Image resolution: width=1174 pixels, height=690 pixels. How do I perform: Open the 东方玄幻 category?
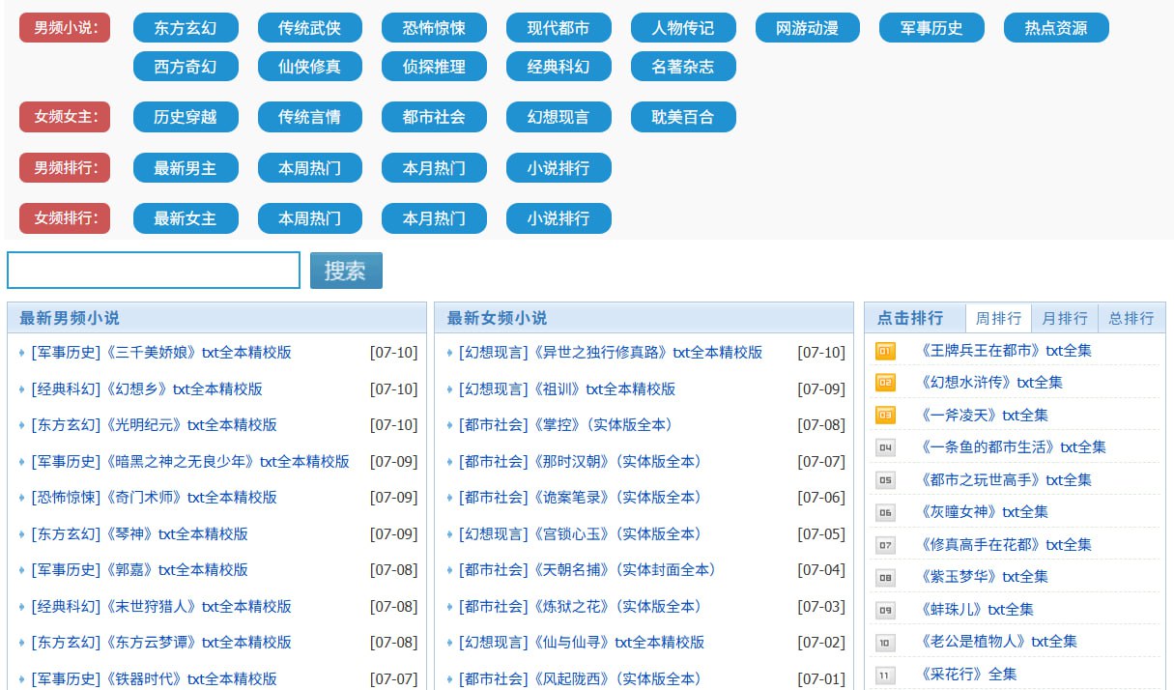(x=186, y=28)
